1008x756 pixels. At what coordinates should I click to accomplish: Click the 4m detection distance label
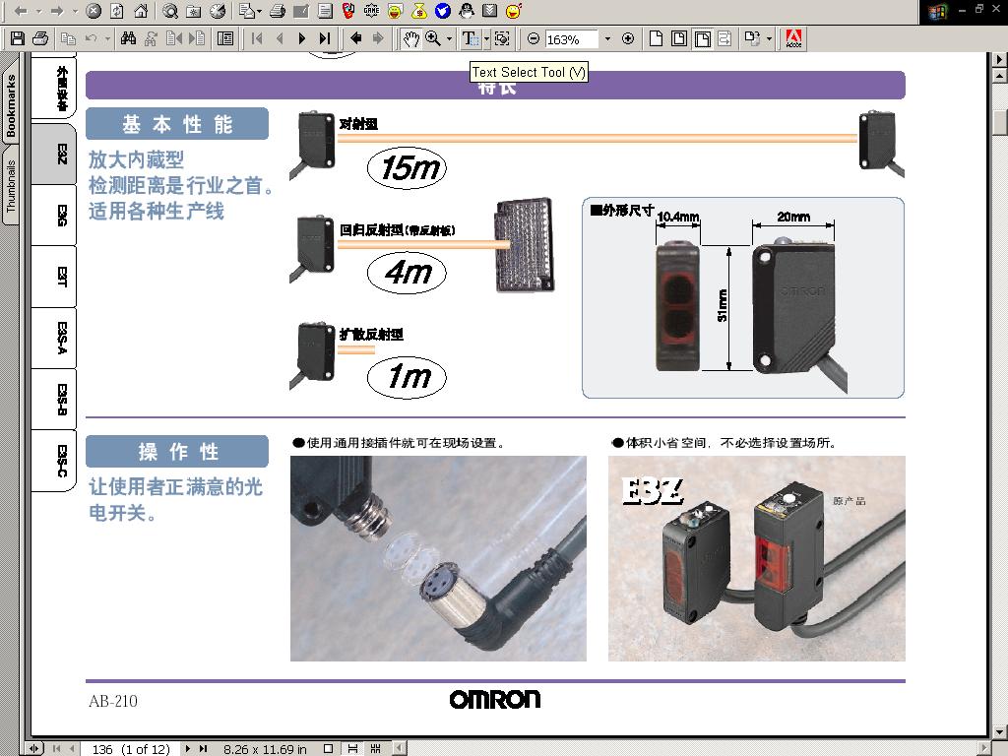pos(407,273)
